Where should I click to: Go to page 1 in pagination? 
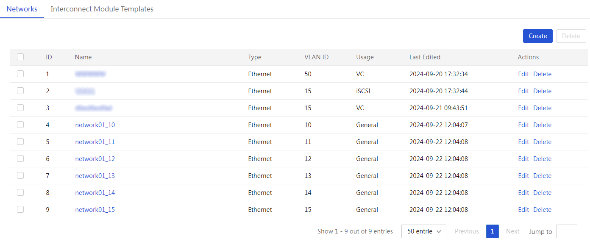[492, 231]
